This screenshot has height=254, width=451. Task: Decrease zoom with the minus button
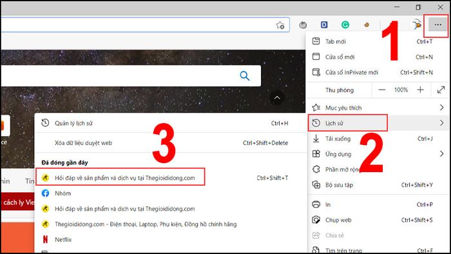coord(381,90)
